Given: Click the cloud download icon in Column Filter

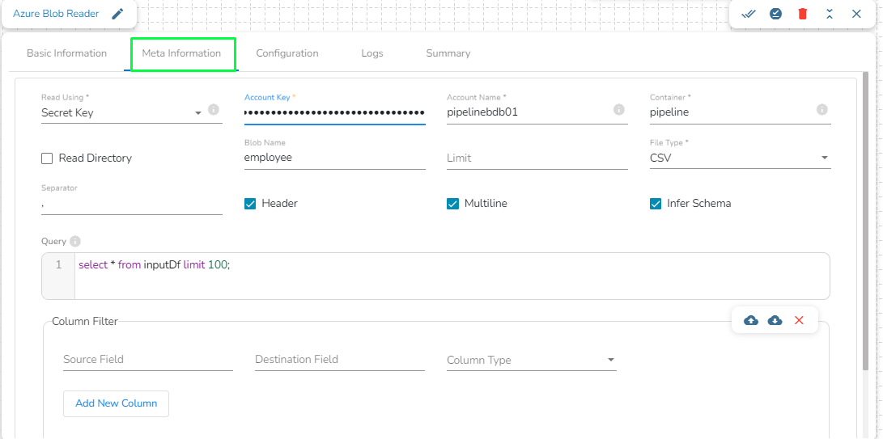Looking at the screenshot, I should pyautogui.click(x=775, y=320).
